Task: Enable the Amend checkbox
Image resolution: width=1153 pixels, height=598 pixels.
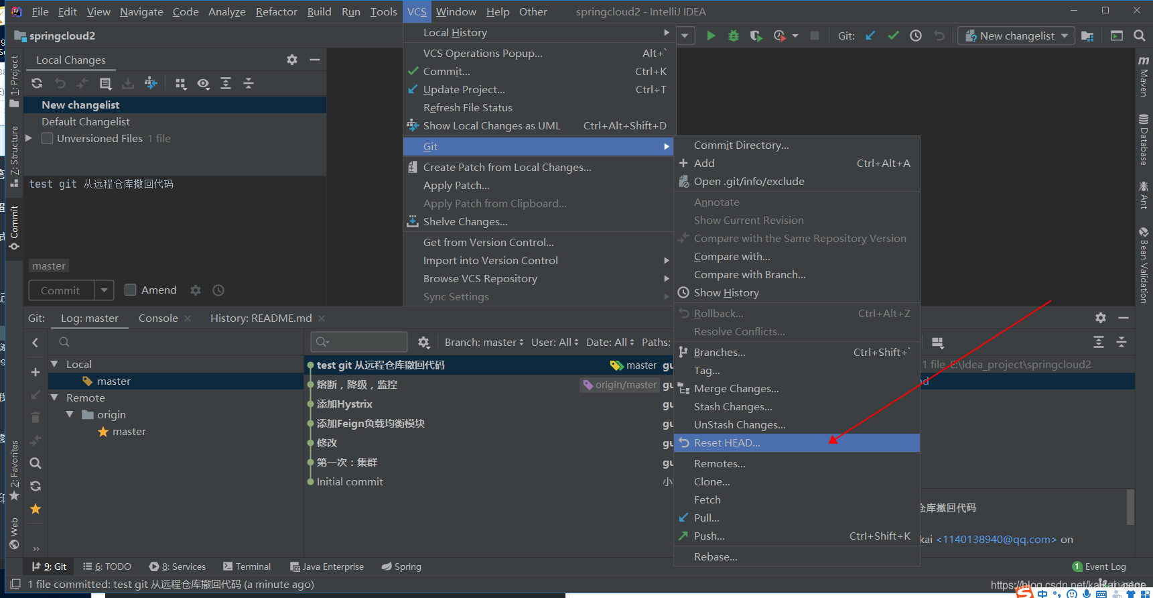Action: [131, 290]
